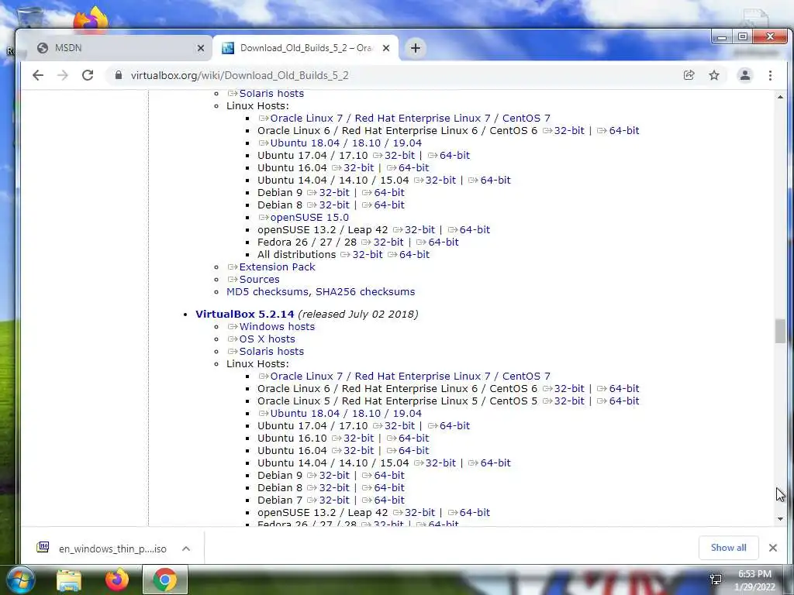
Task: Open the VirtualBox 5.2.14 heading link
Action: click(244, 315)
